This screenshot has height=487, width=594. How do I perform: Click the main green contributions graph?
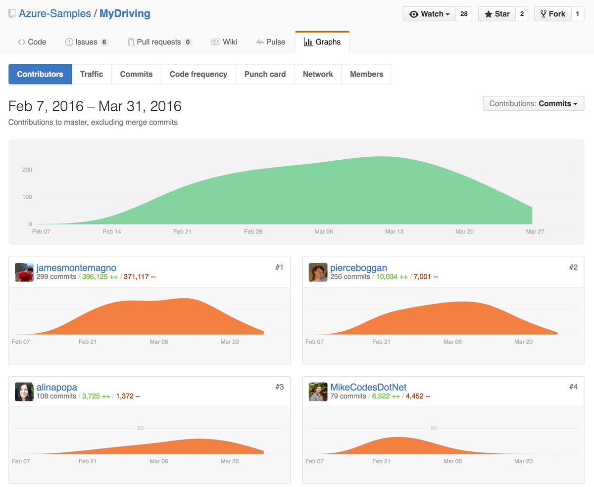(285, 190)
